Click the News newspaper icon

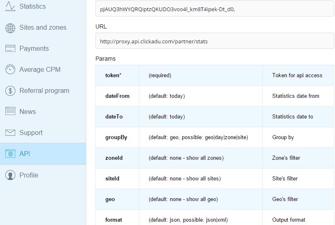pyautogui.click(x=10, y=111)
